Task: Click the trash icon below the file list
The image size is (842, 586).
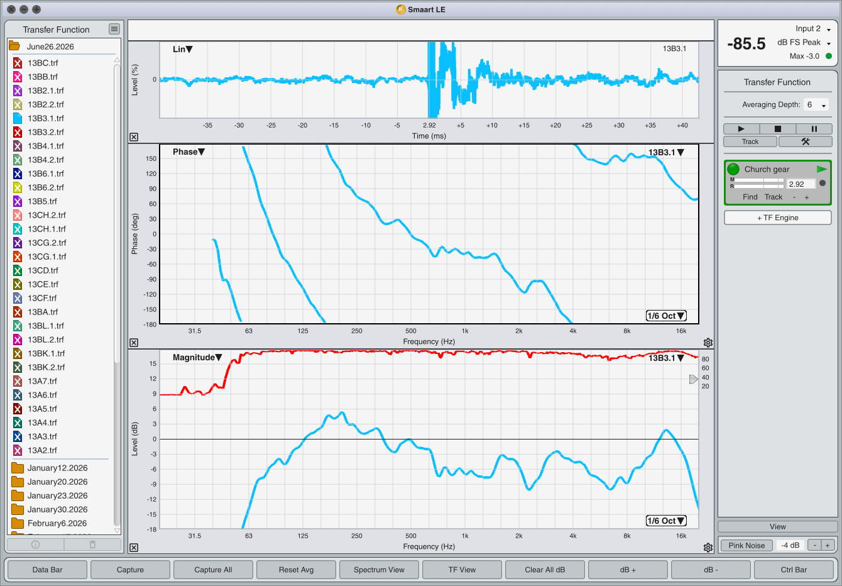Action: point(92,545)
